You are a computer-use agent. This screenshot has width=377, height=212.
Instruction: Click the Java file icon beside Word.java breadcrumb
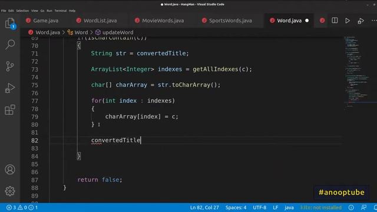(31, 32)
